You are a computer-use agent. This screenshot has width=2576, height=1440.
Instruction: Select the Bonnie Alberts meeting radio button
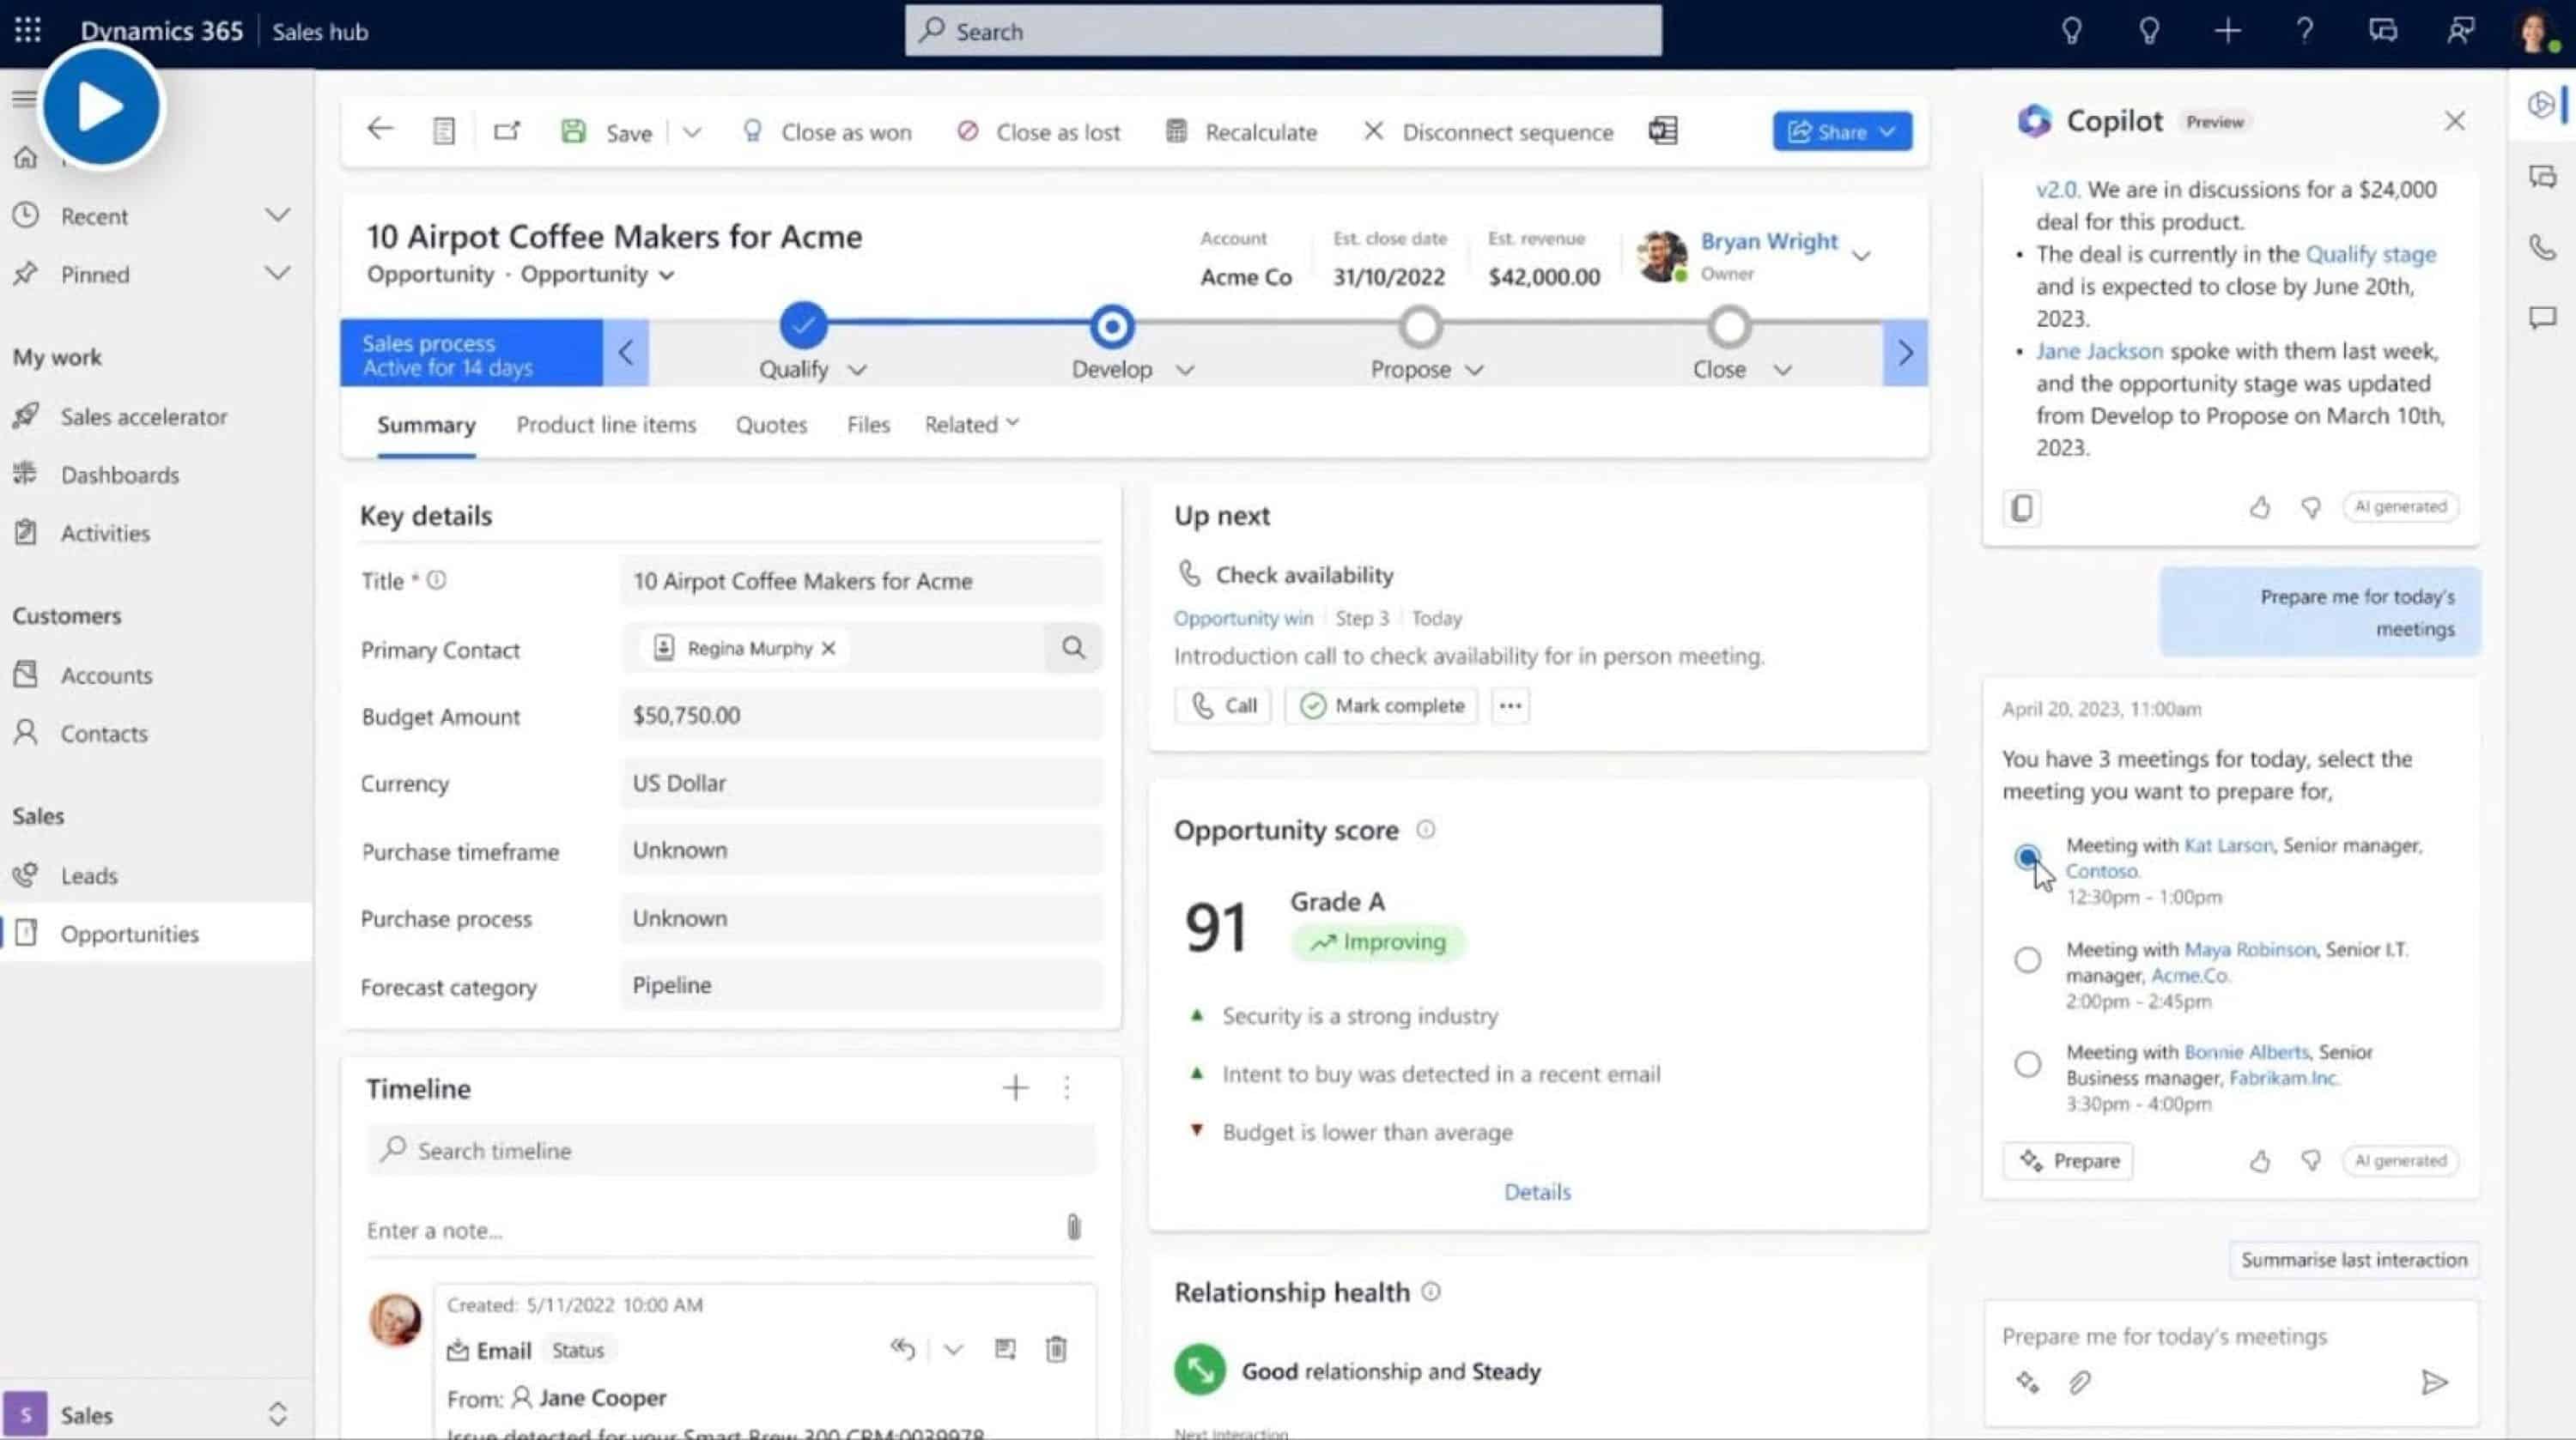(x=2027, y=1064)
